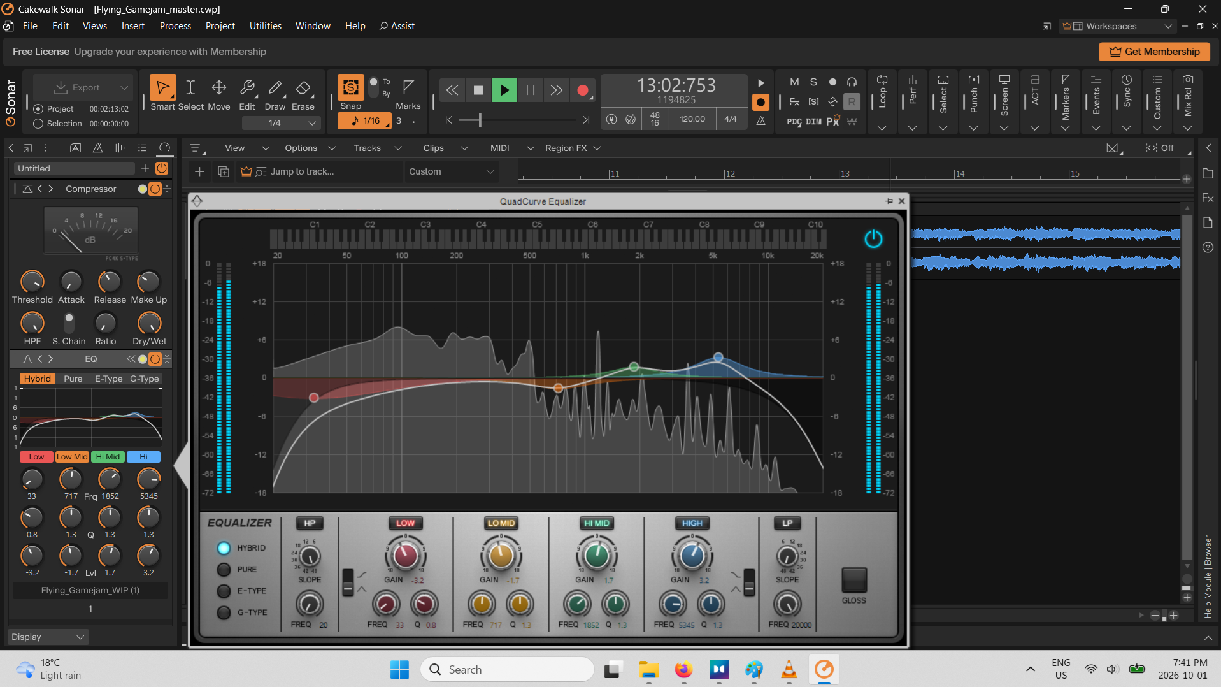Start playback with the green Play button
Image resolution: width=1221 pixels, height=687 pixels.
click(504, 90)
